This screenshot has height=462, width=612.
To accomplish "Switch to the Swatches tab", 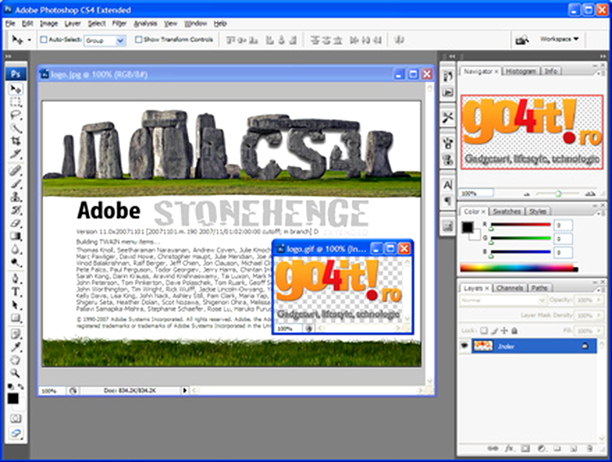I will pyautogui.click(x=506, y=211).
